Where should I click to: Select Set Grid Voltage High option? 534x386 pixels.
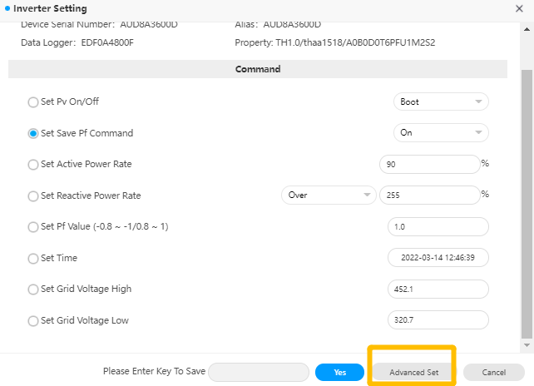coord(33,289)
